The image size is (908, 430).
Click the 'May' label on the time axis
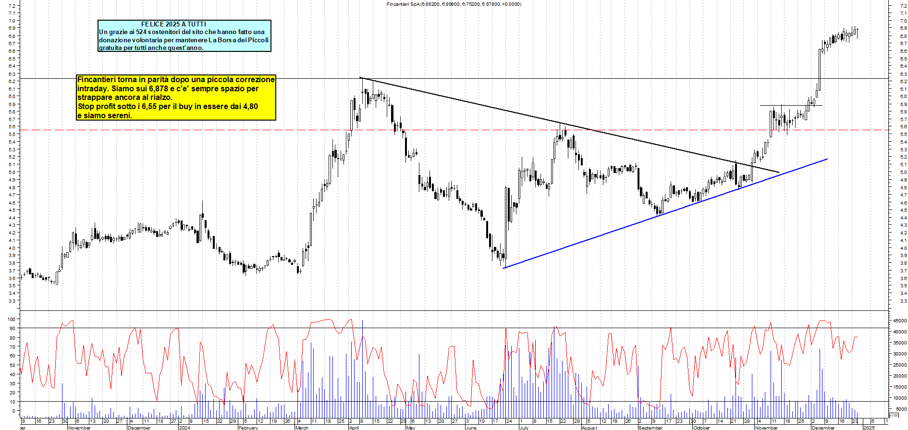(x=410, y=428)
